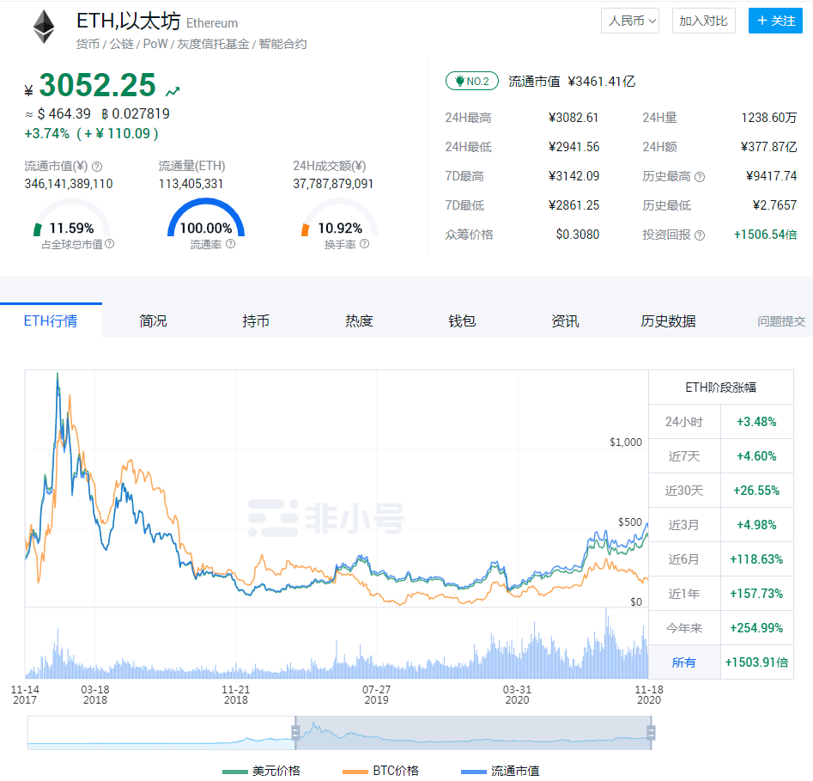Click the NO.2 rank badge

click(x=472, y=81)
